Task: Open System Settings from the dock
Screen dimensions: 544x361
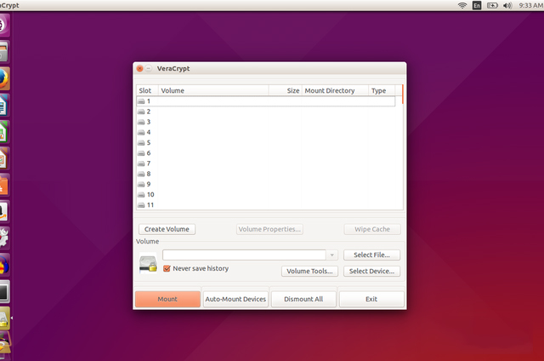Action: [3, 238]
